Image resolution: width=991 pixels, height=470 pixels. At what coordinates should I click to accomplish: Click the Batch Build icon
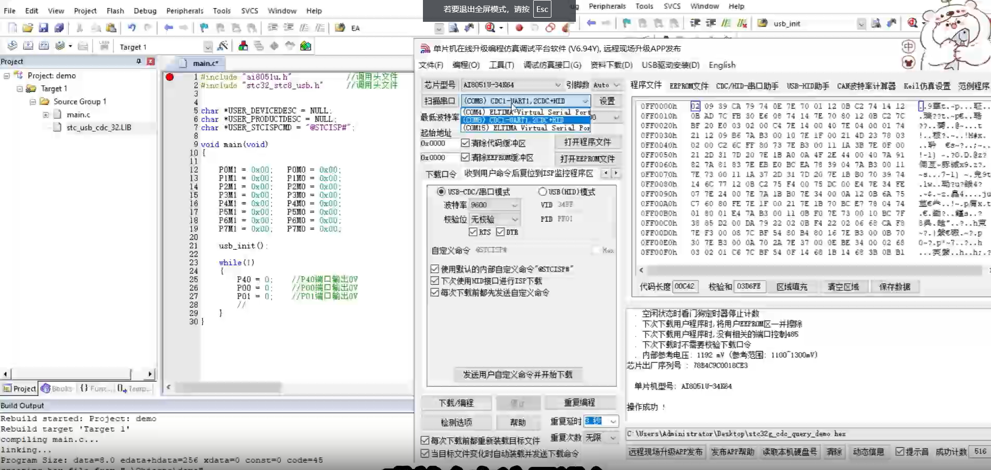60,46
